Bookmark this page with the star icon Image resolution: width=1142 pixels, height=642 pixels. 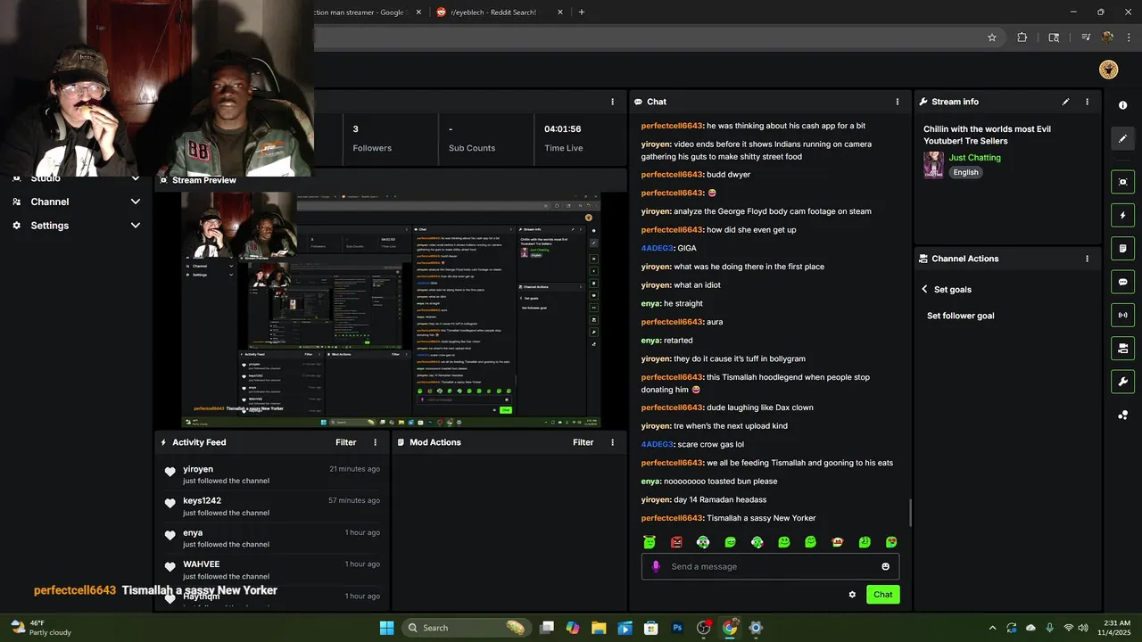coord(991,37)
